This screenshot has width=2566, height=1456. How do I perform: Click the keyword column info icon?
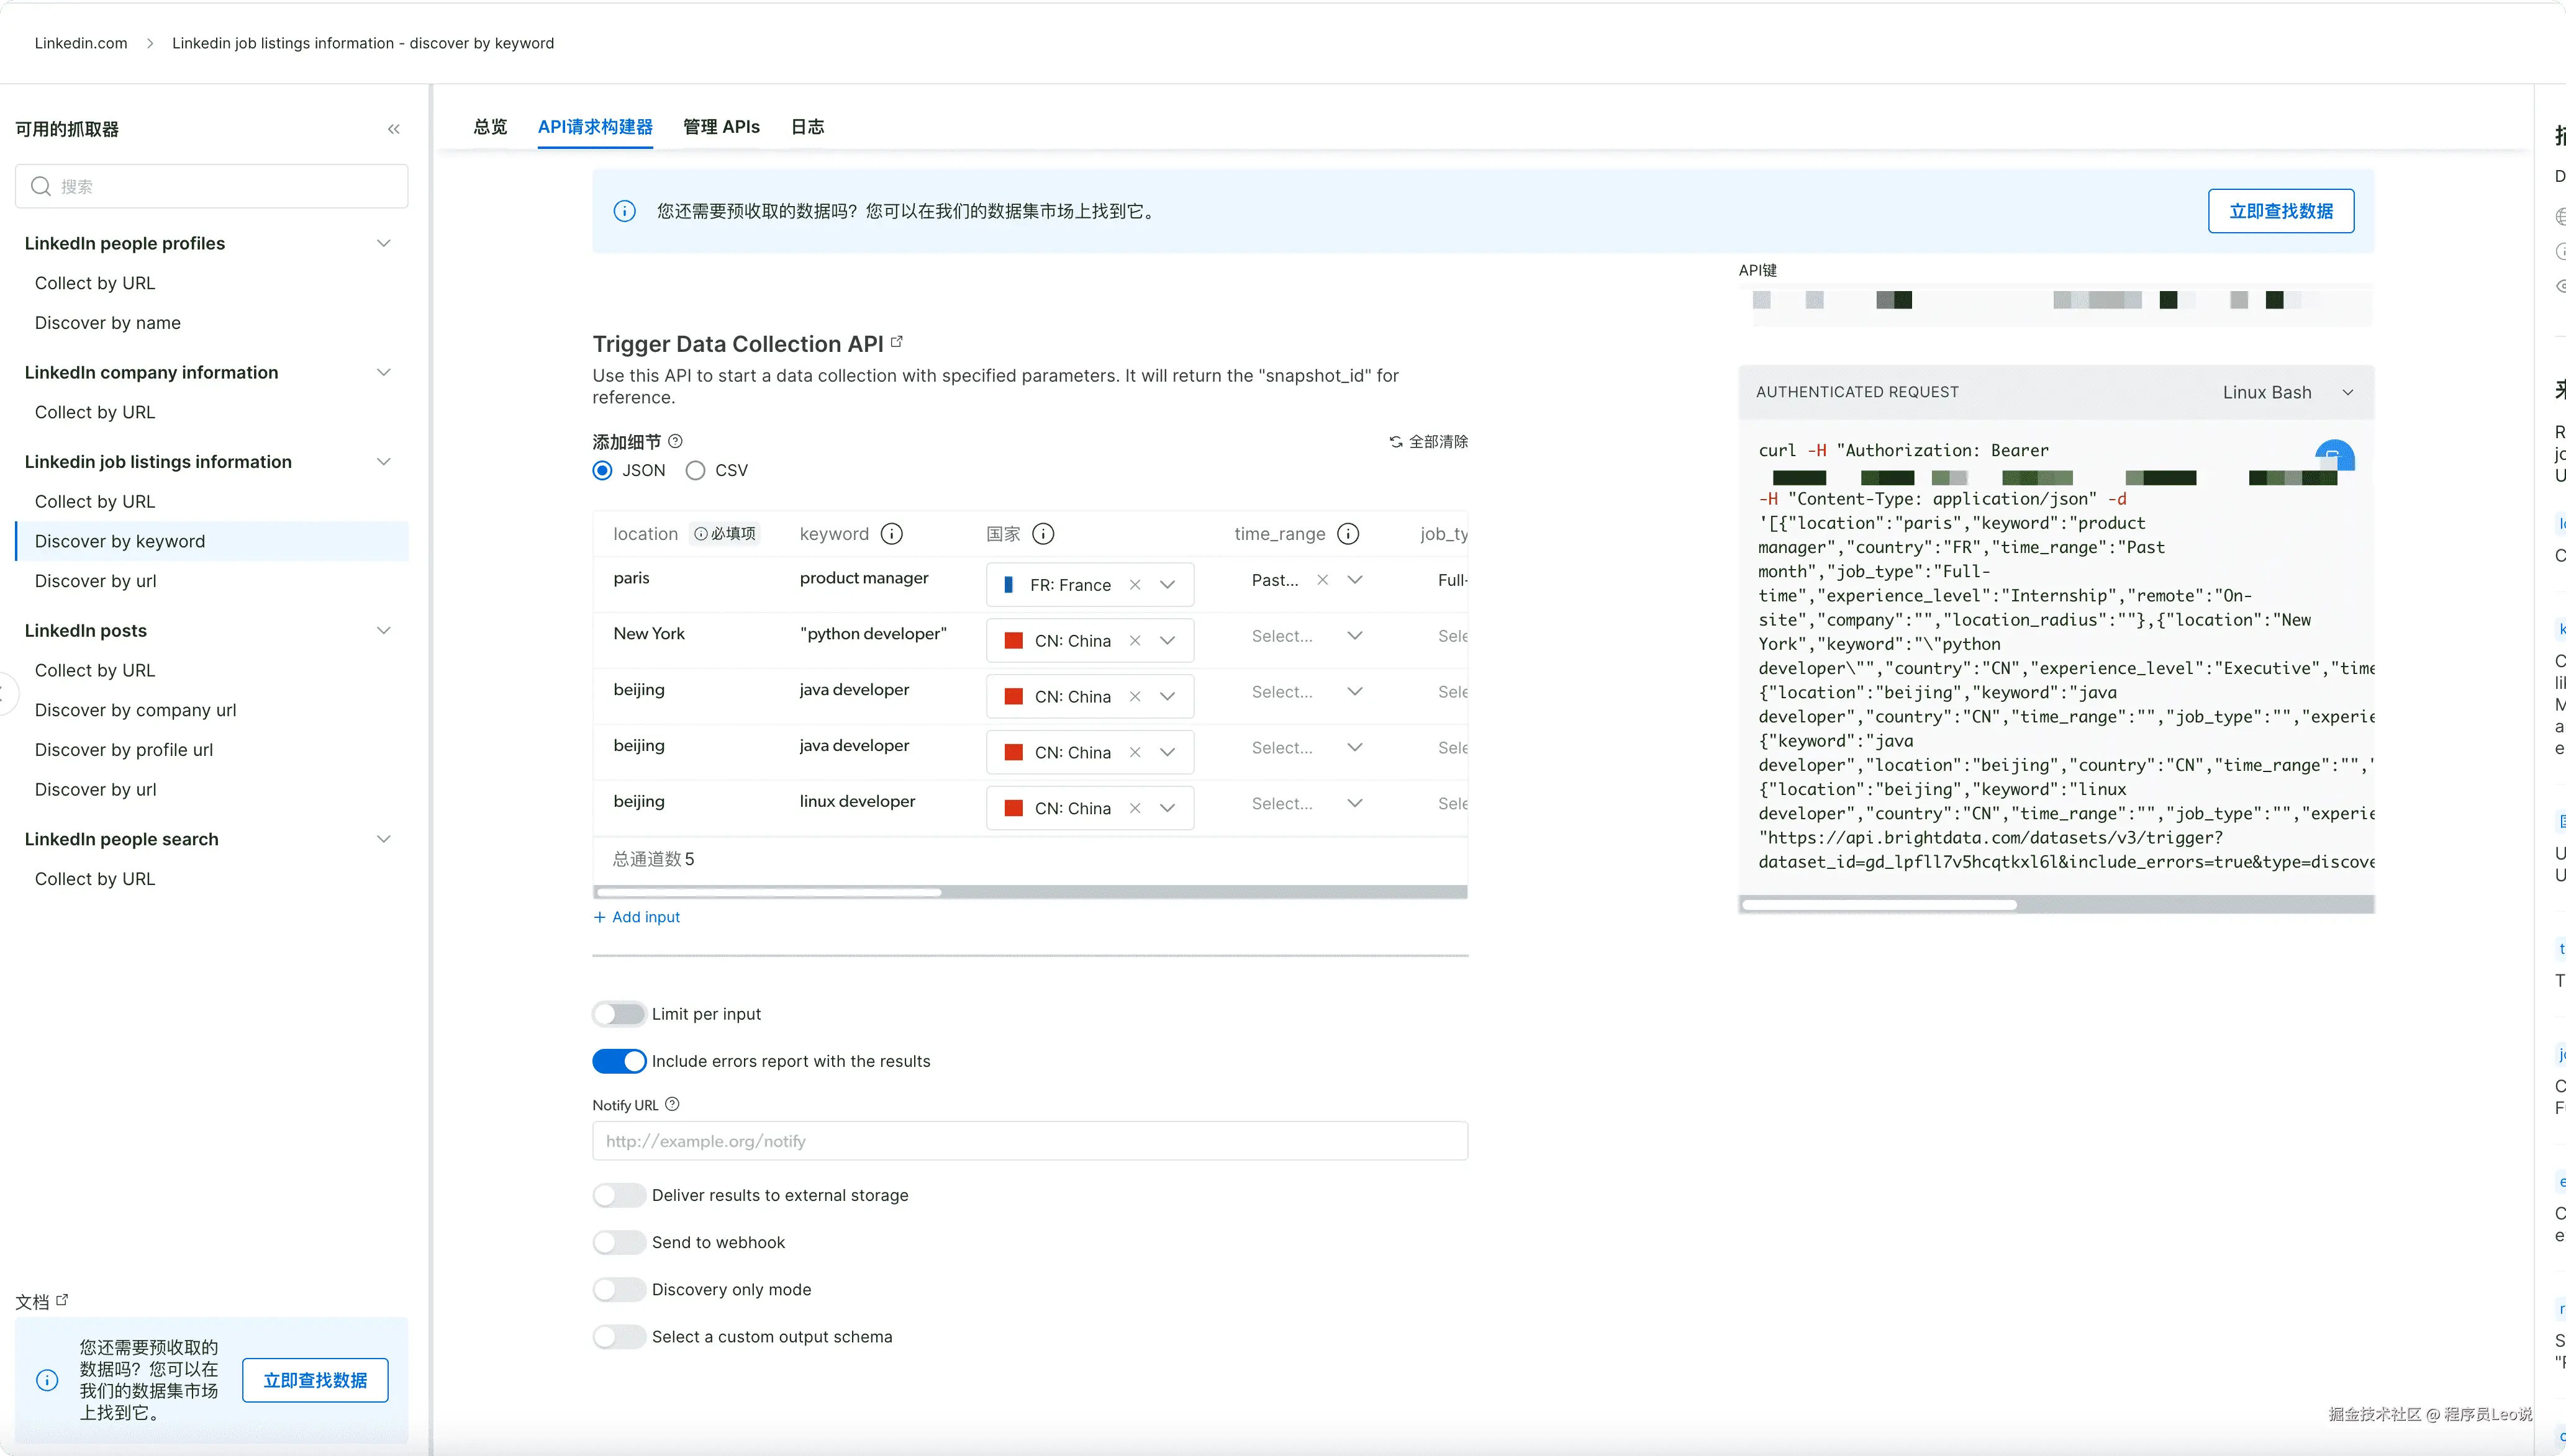pos(891,534)
